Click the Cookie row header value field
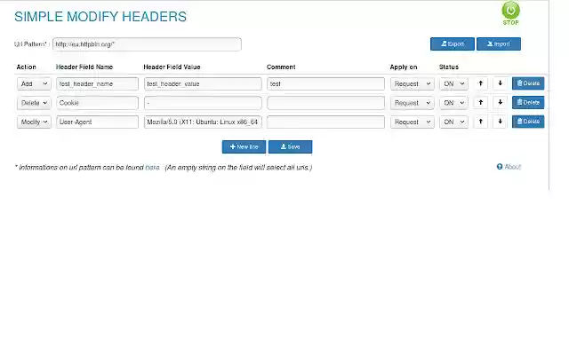Image resolution: width=569 pixels, height=355 pixels. point(203,103)
